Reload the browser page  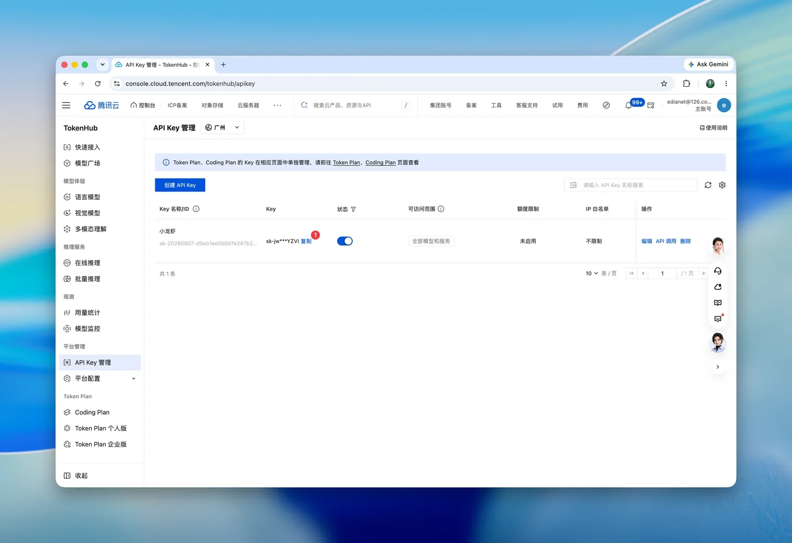coord(97,83)
